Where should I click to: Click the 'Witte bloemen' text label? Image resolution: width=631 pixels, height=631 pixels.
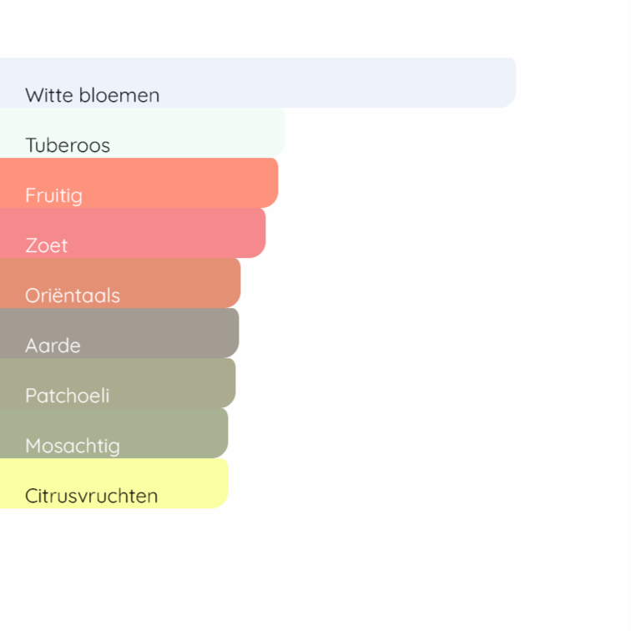pos(92,95)
